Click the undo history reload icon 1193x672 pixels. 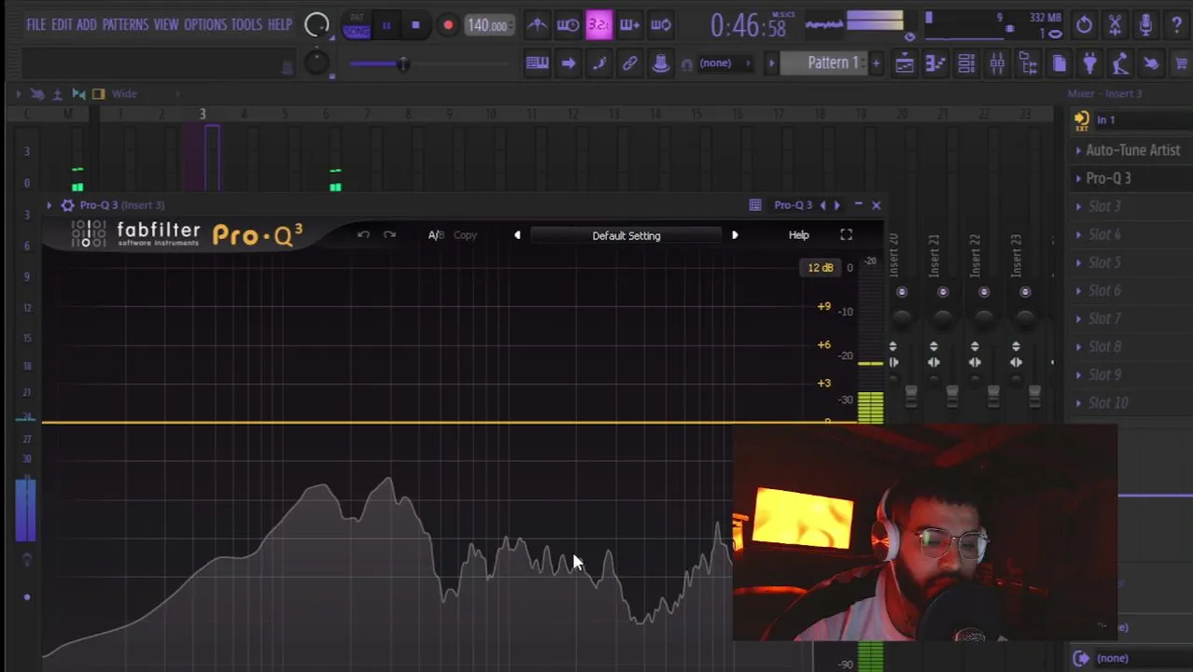tap(1084, 25)
